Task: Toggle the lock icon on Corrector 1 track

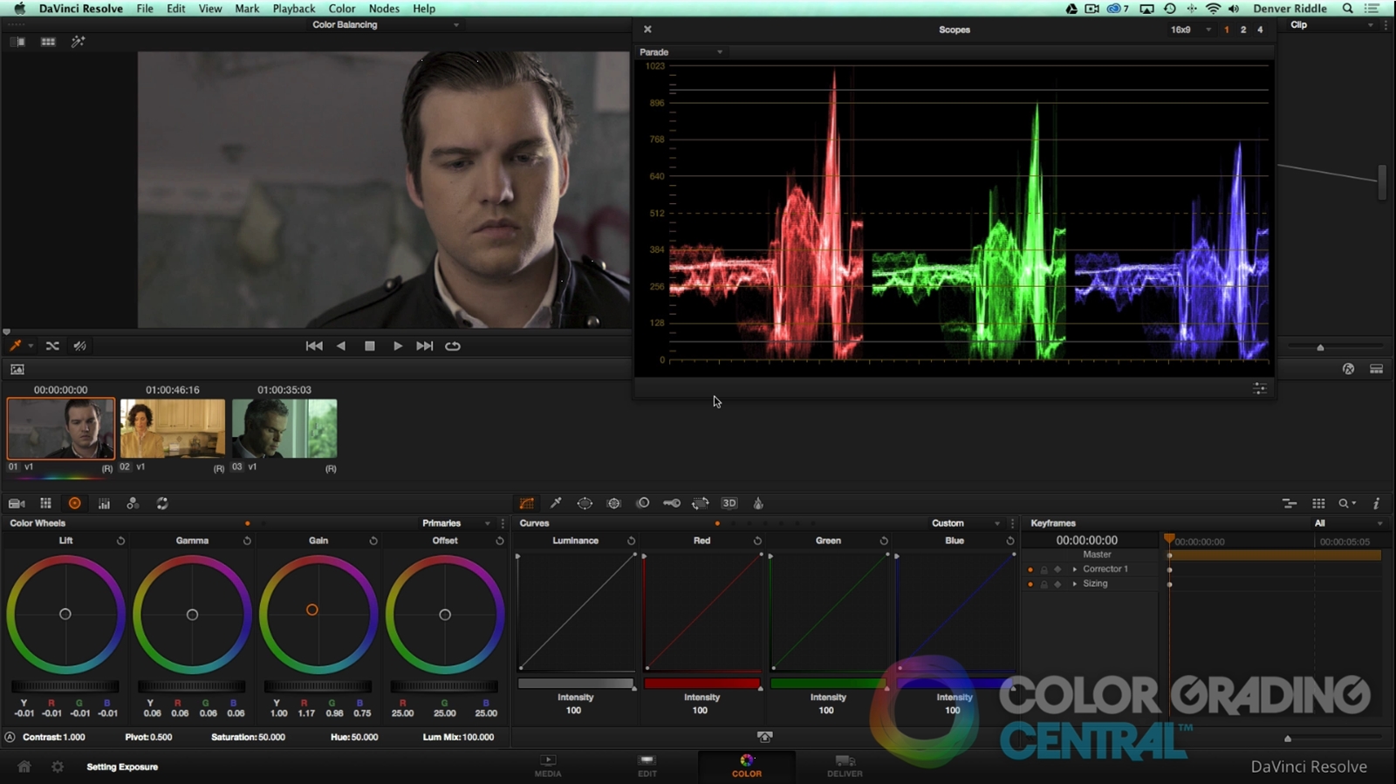Action: (1044, 569)
